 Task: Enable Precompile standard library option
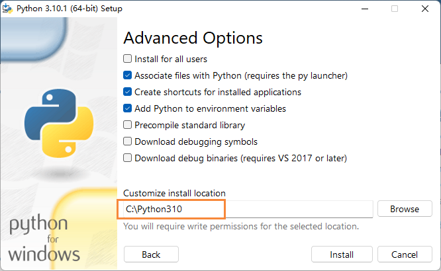127,125
